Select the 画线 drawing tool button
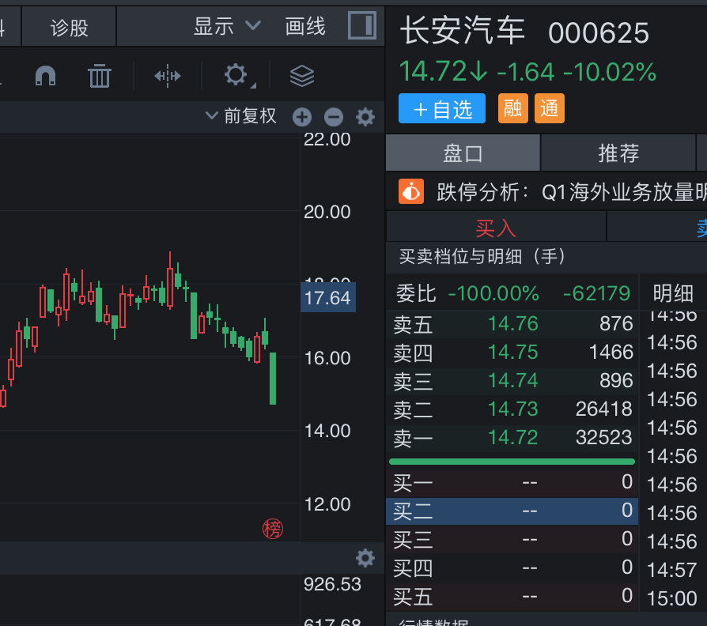The height and width of the screenshot is (626, 707). click(x=305, y=26)
